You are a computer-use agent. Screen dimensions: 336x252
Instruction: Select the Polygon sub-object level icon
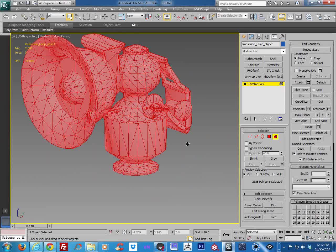(x=269, y=136)
